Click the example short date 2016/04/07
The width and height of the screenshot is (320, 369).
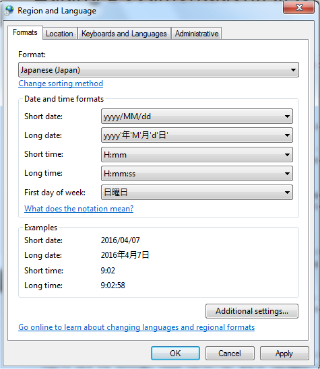coord(121,240)
